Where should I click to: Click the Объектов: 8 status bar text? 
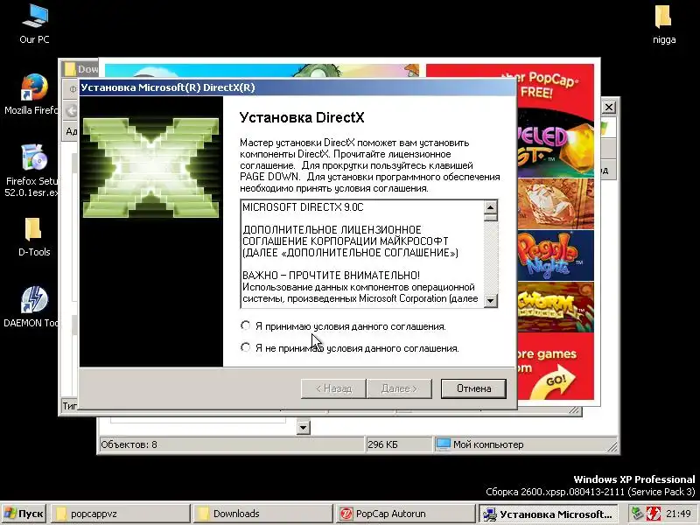coord(129,444)
